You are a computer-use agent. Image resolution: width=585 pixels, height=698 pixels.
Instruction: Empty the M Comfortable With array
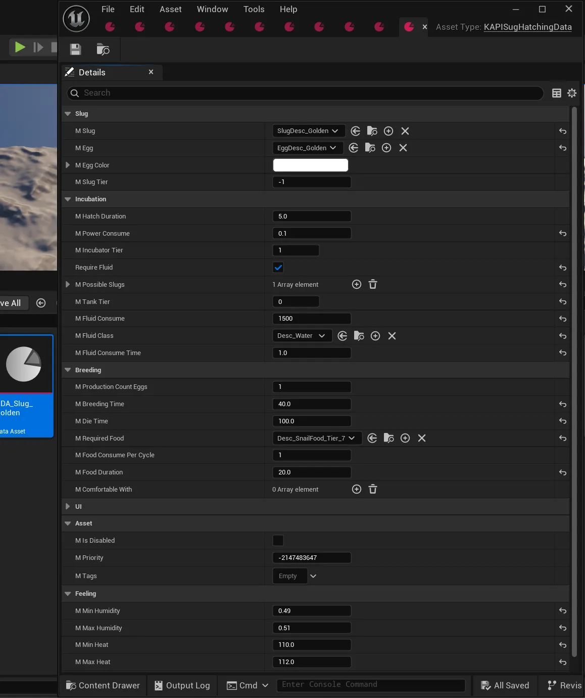pos(373,489)
